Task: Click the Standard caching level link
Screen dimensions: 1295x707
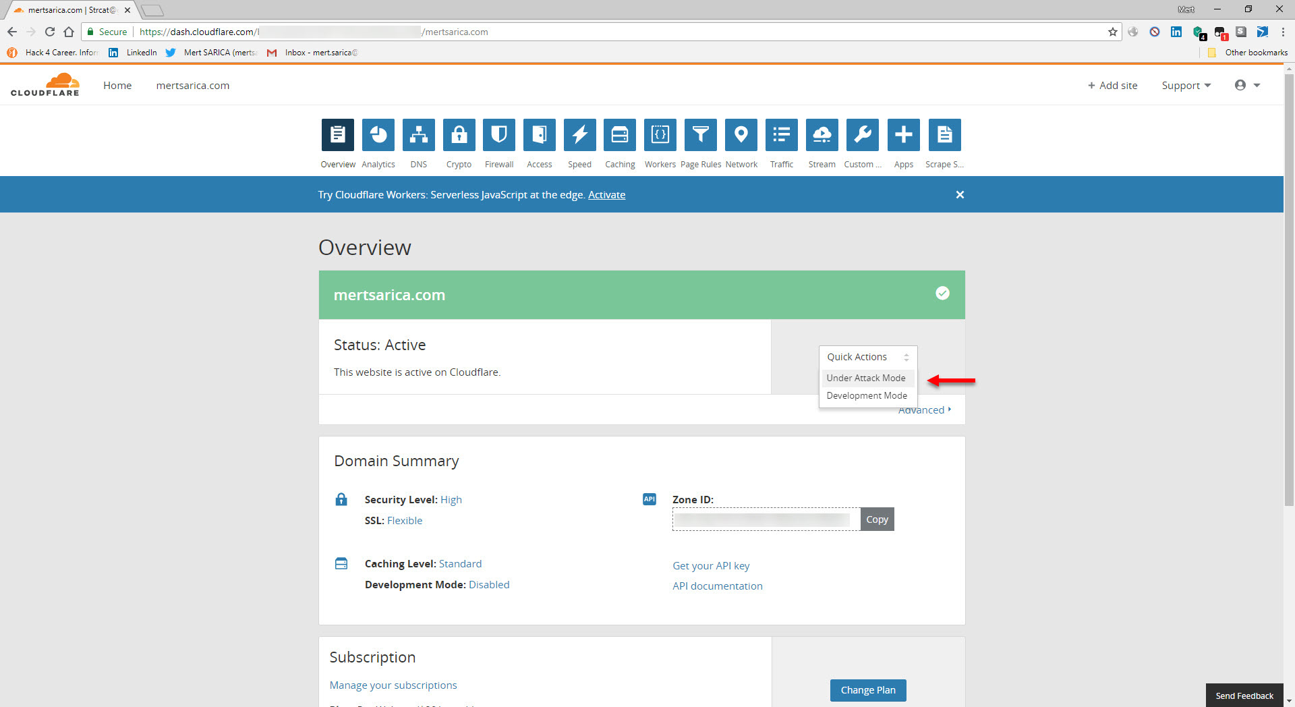Action: tap(460, 564)
